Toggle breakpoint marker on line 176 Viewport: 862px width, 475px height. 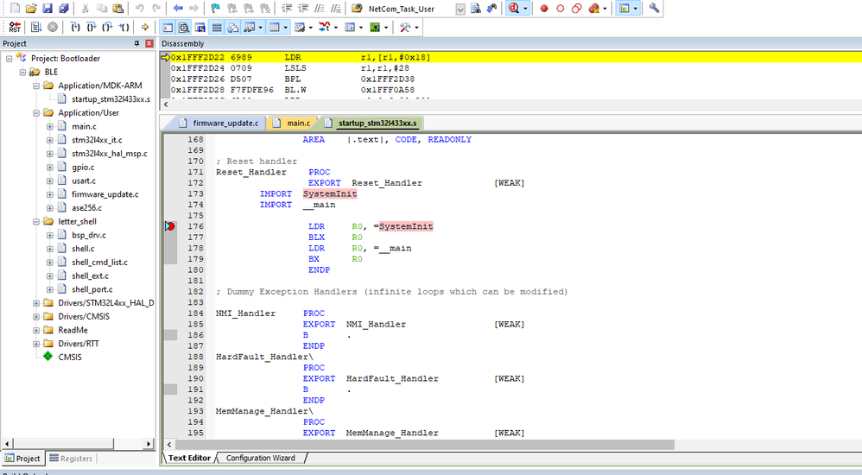170,226
